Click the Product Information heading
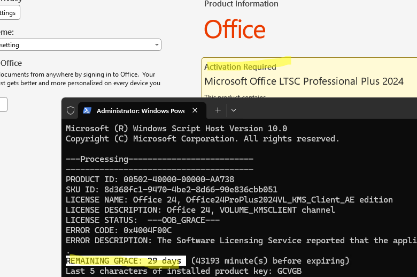This screenshot has height=277, width=417. pos(241,4)
